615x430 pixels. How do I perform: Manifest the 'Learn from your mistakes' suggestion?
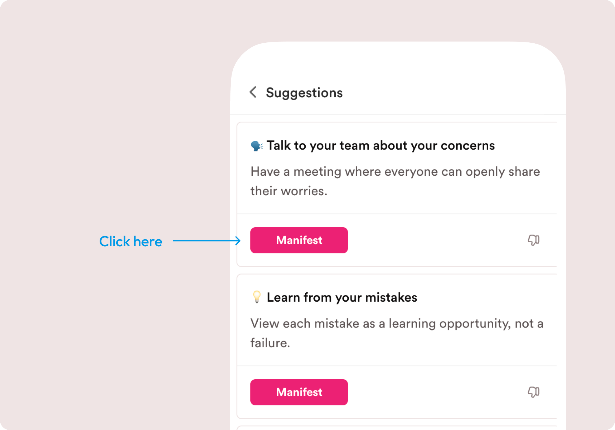tap(299, 392)
